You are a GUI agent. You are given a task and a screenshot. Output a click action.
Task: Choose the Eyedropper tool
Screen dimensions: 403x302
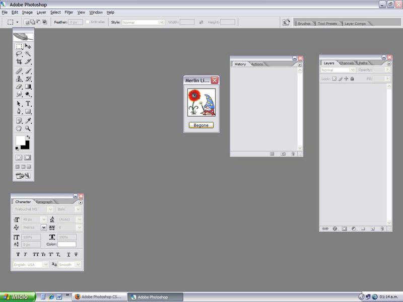pos(28,120)
